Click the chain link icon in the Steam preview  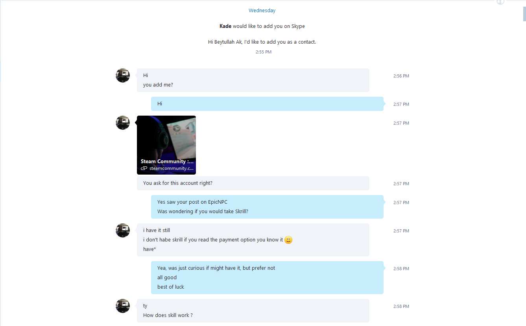point(144,168)
